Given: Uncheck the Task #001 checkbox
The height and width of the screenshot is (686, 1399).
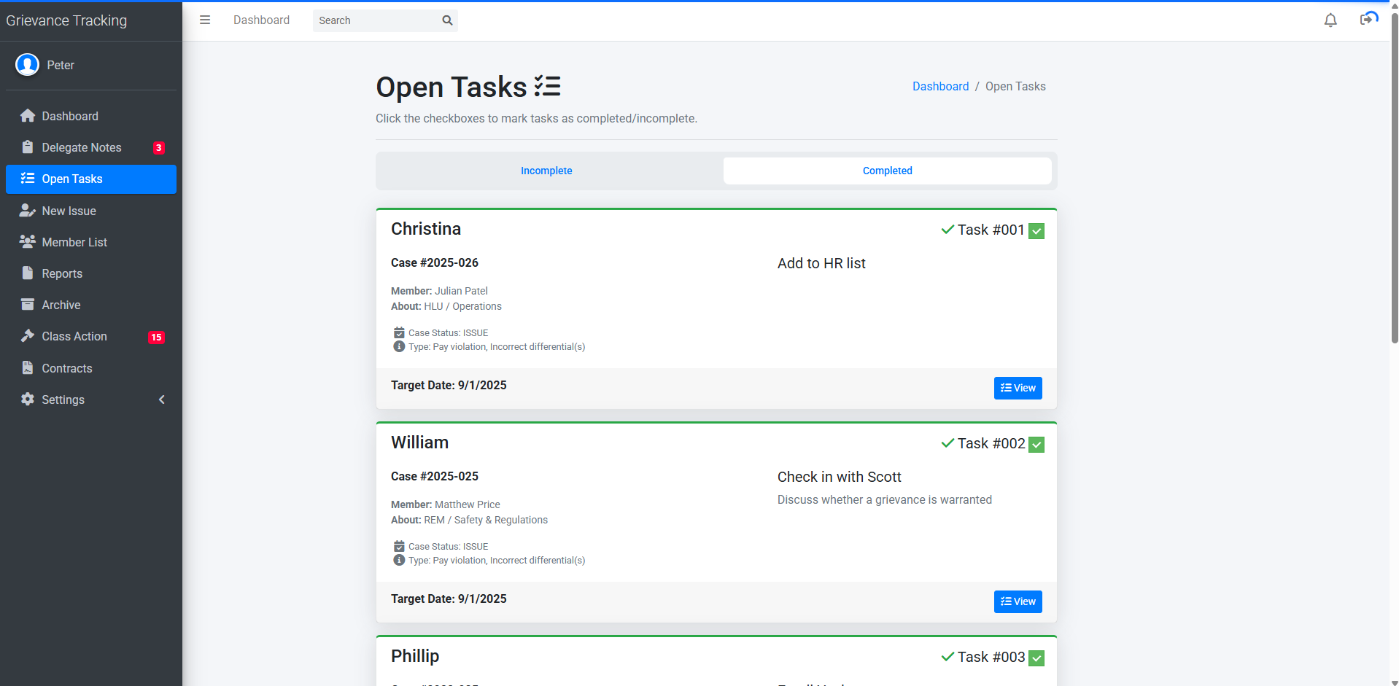Looking at the screenshot, I should [1036, 231].
